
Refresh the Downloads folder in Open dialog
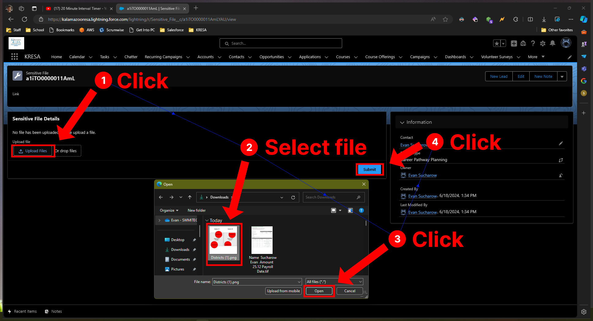[x=293, y=197]
